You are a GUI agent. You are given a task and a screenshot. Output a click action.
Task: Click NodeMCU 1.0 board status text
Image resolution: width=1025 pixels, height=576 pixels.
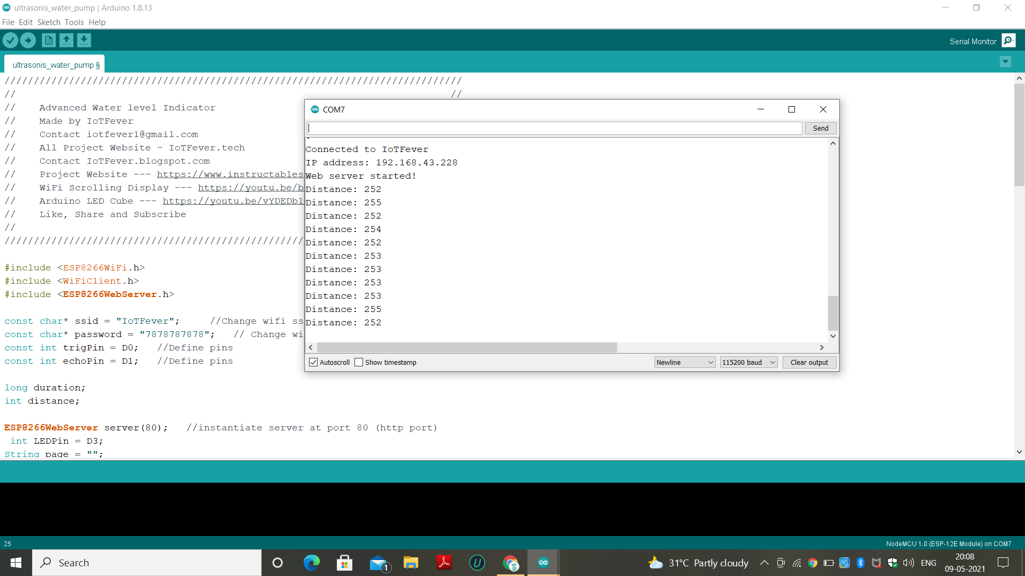coord(948,544)
